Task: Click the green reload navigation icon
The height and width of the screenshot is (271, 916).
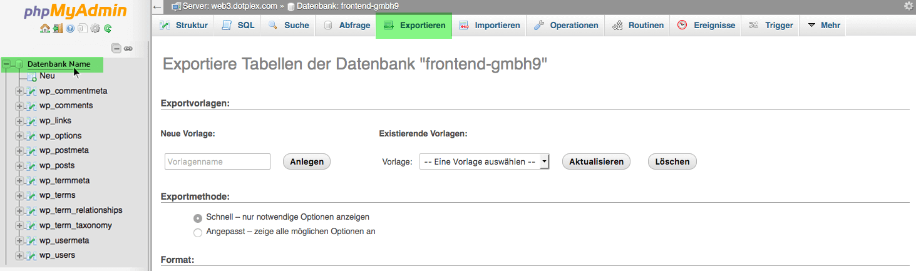Action: [108, 29]
